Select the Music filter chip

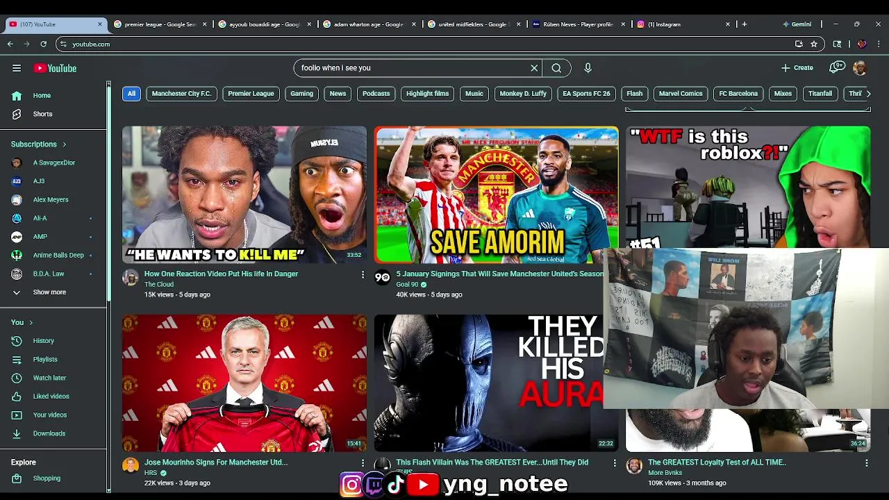coord(474,94)
